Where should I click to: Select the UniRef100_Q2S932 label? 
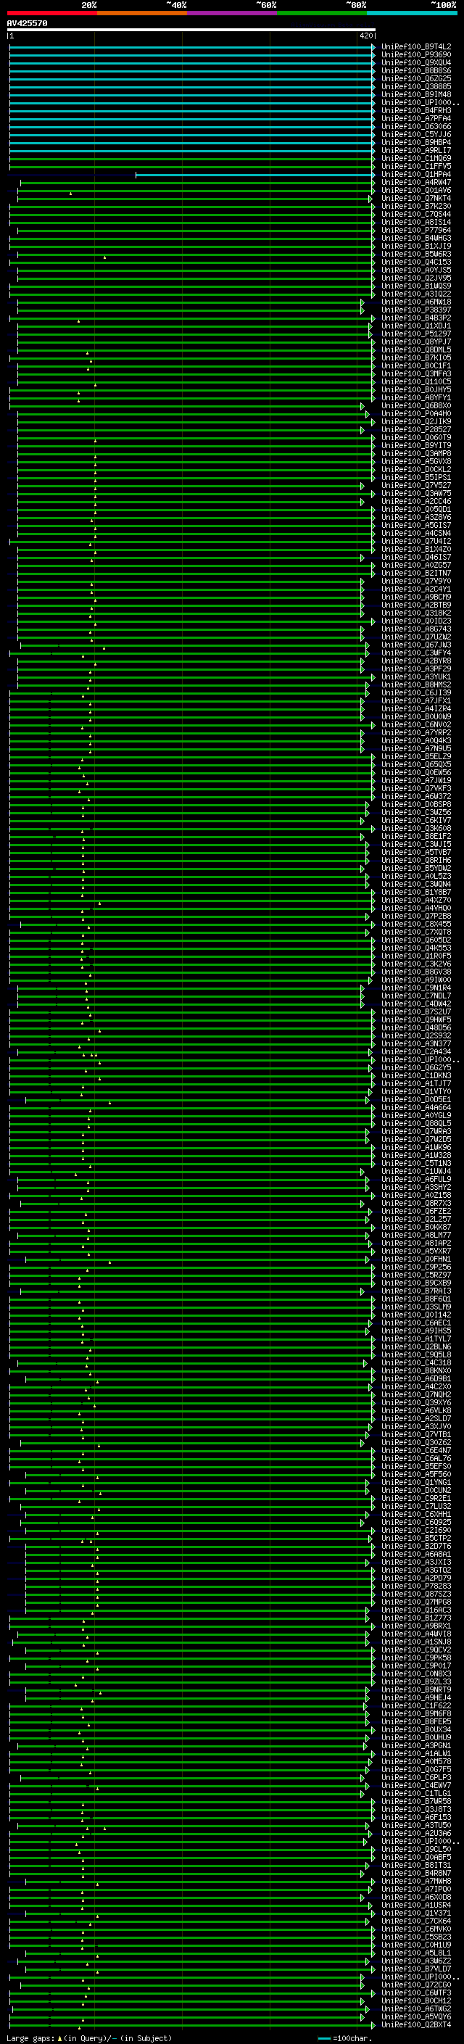416,1035
